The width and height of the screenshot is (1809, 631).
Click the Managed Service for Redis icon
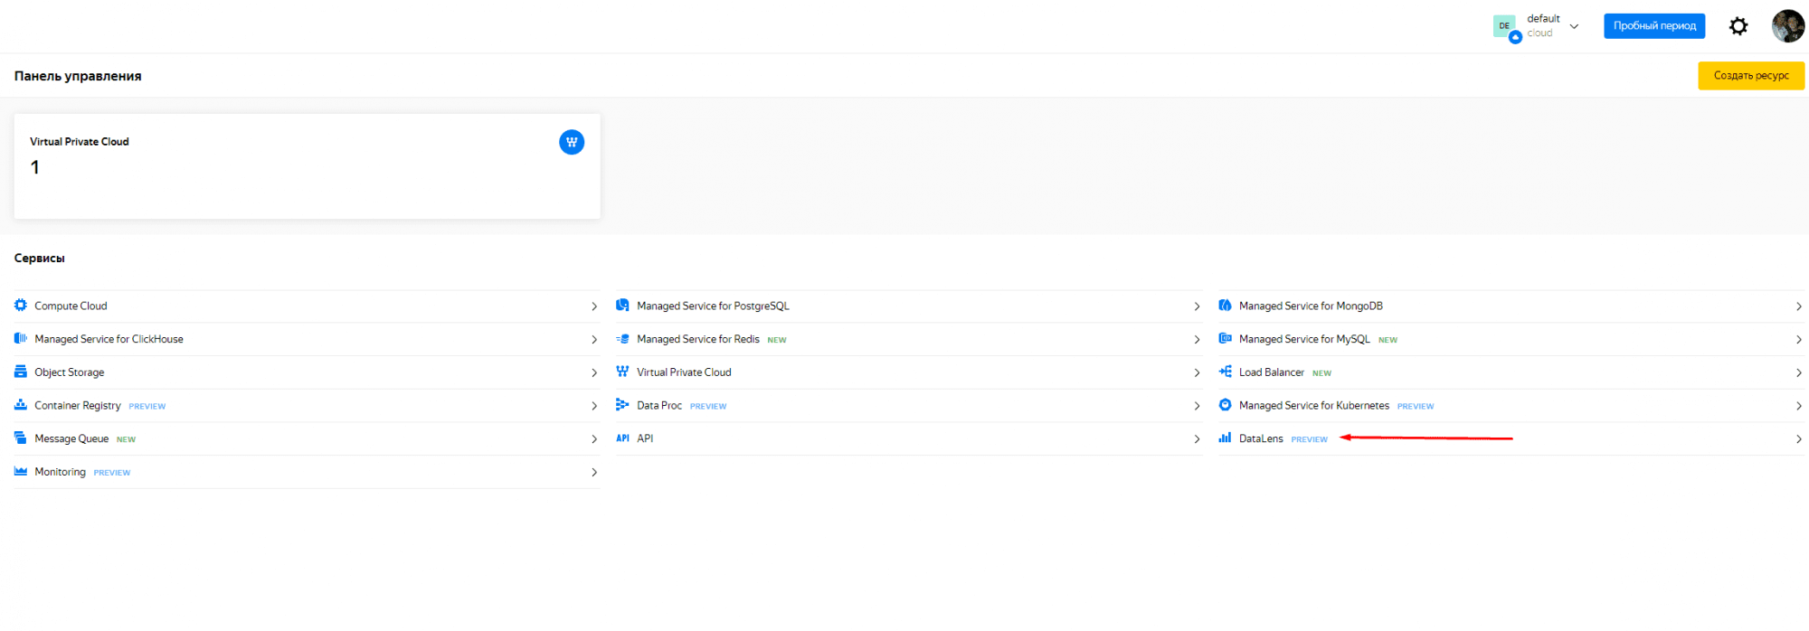pos(622,339)
